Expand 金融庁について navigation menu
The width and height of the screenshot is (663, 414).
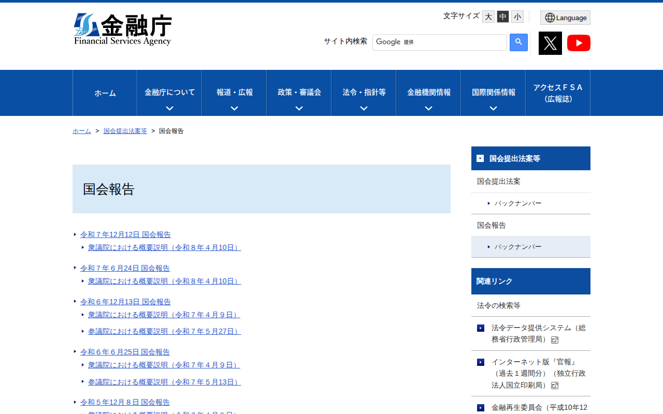169,93
